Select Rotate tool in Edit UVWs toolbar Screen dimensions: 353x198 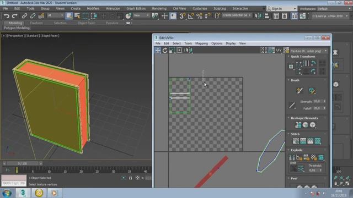(165, 50)
